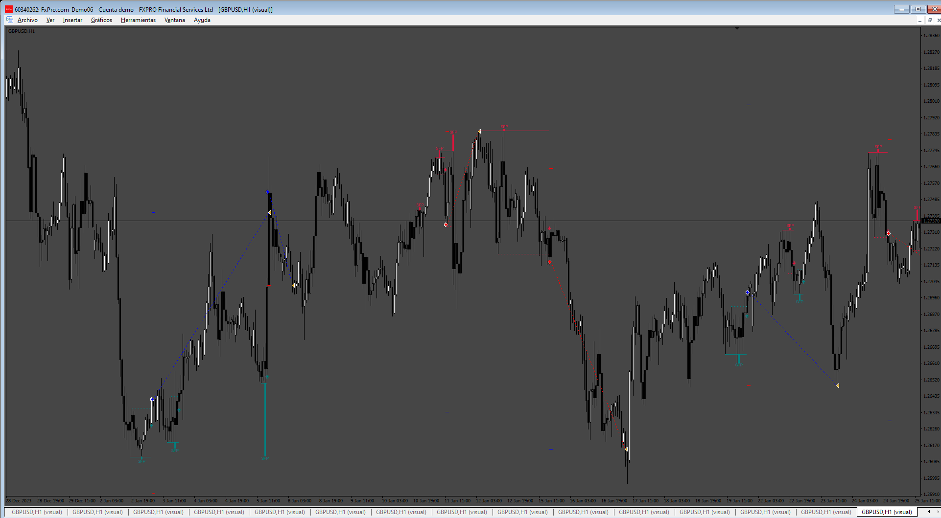Viewport: 941px width, 518px height.
Task: Close the inner GBPUSD chart window
Action: point(938,20)
